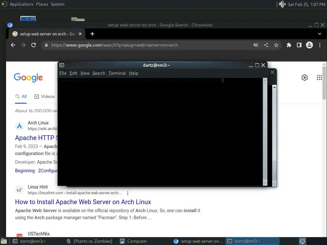Open 'How to Install Apache Web Server on Arch Linux'

coord(83,202)
